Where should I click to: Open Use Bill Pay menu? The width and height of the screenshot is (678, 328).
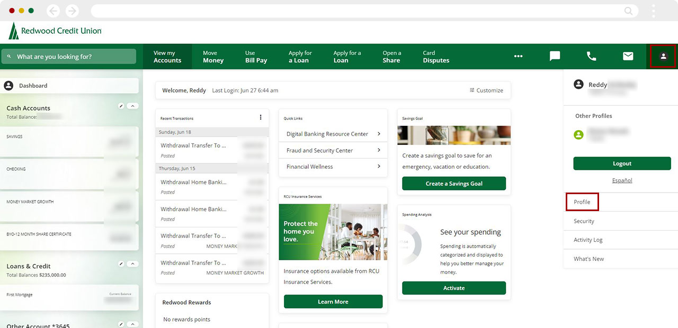[256, 57]
